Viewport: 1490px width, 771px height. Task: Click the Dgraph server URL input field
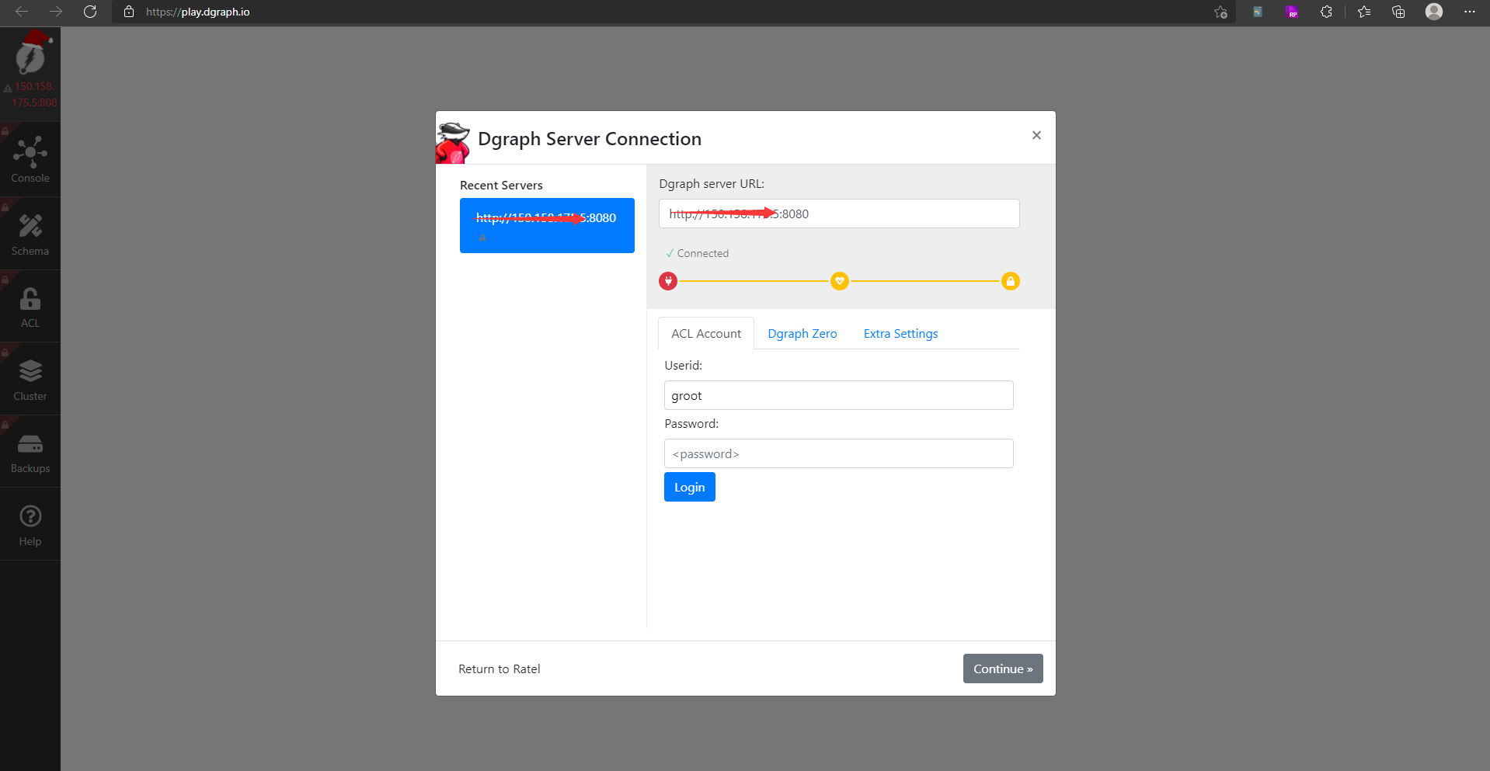coord(839,214)
